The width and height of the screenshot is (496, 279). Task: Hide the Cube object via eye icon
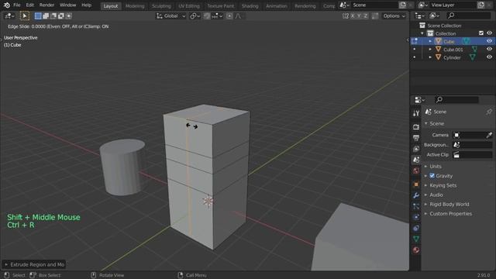489,41
